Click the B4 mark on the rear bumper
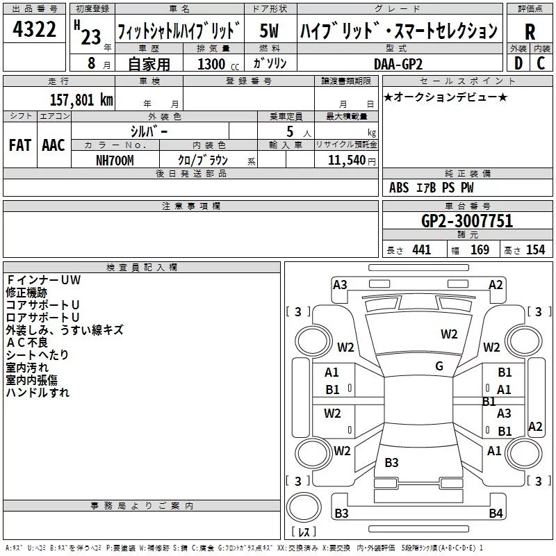Viewport: 556px width, 556px height. [x=496, y=513]
